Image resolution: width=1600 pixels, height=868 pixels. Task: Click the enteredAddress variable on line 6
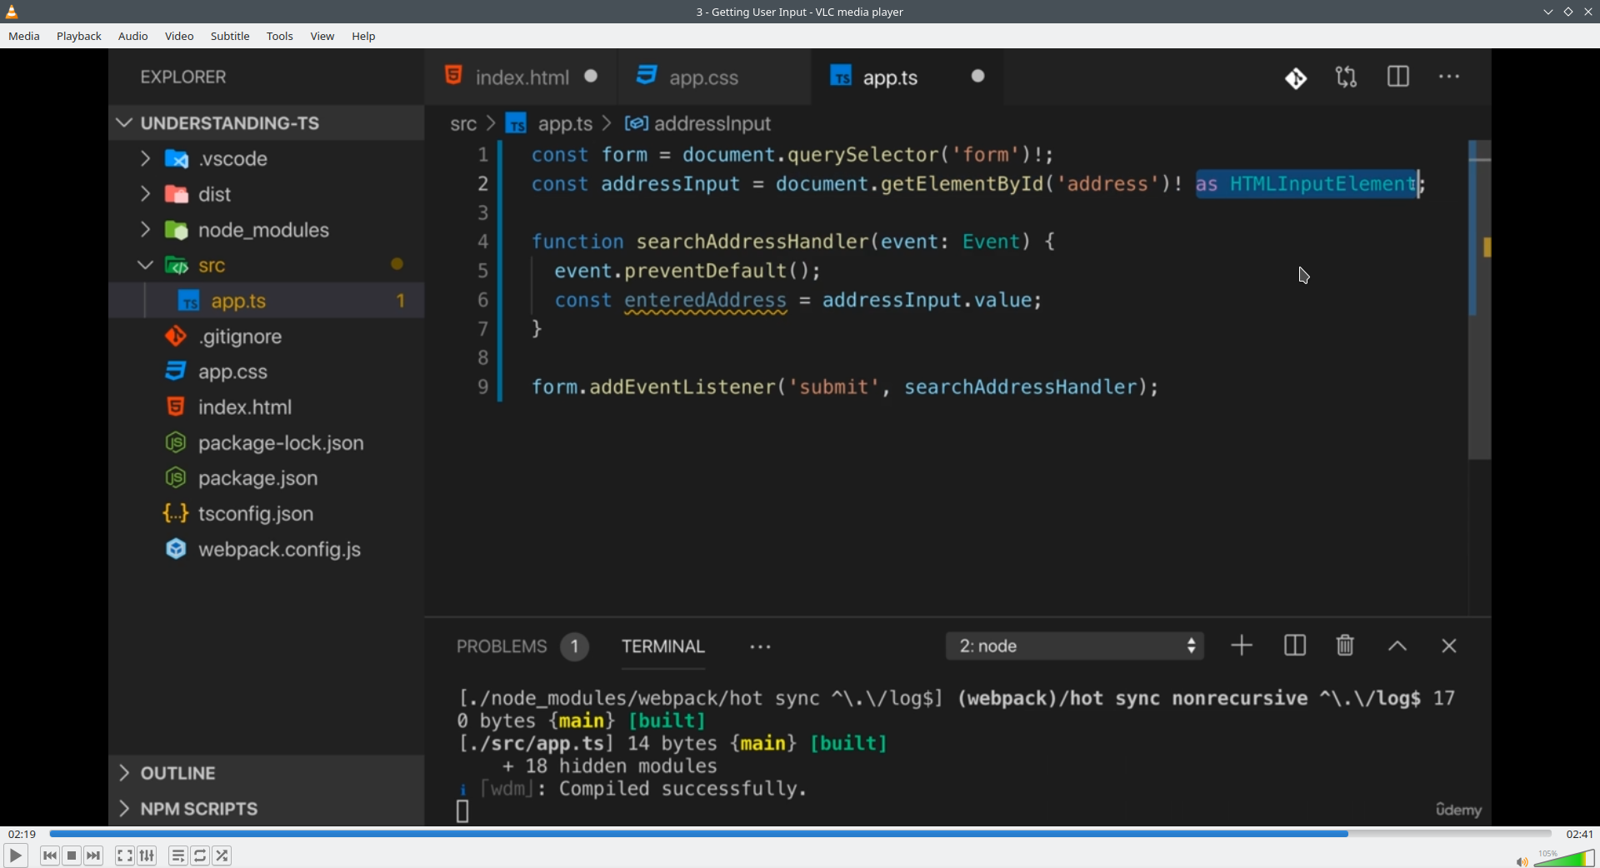[705, 300]
